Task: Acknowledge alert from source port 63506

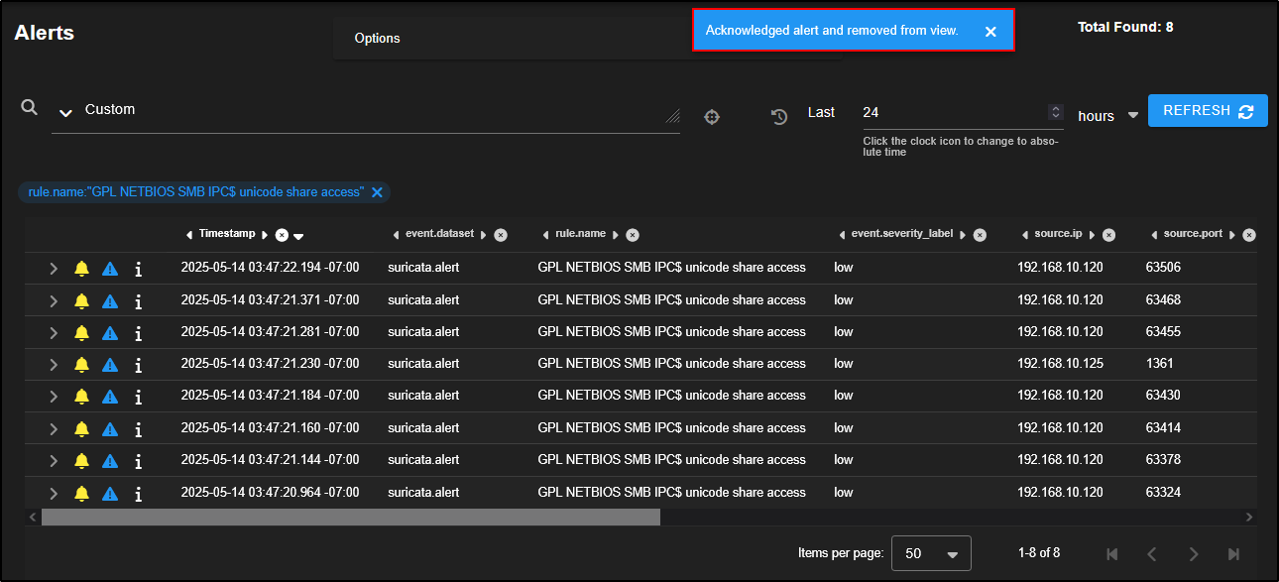Action: pos(81,268)
